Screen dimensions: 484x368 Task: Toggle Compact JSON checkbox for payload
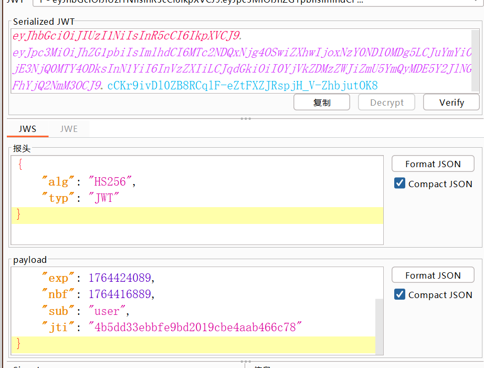(400, 294)
